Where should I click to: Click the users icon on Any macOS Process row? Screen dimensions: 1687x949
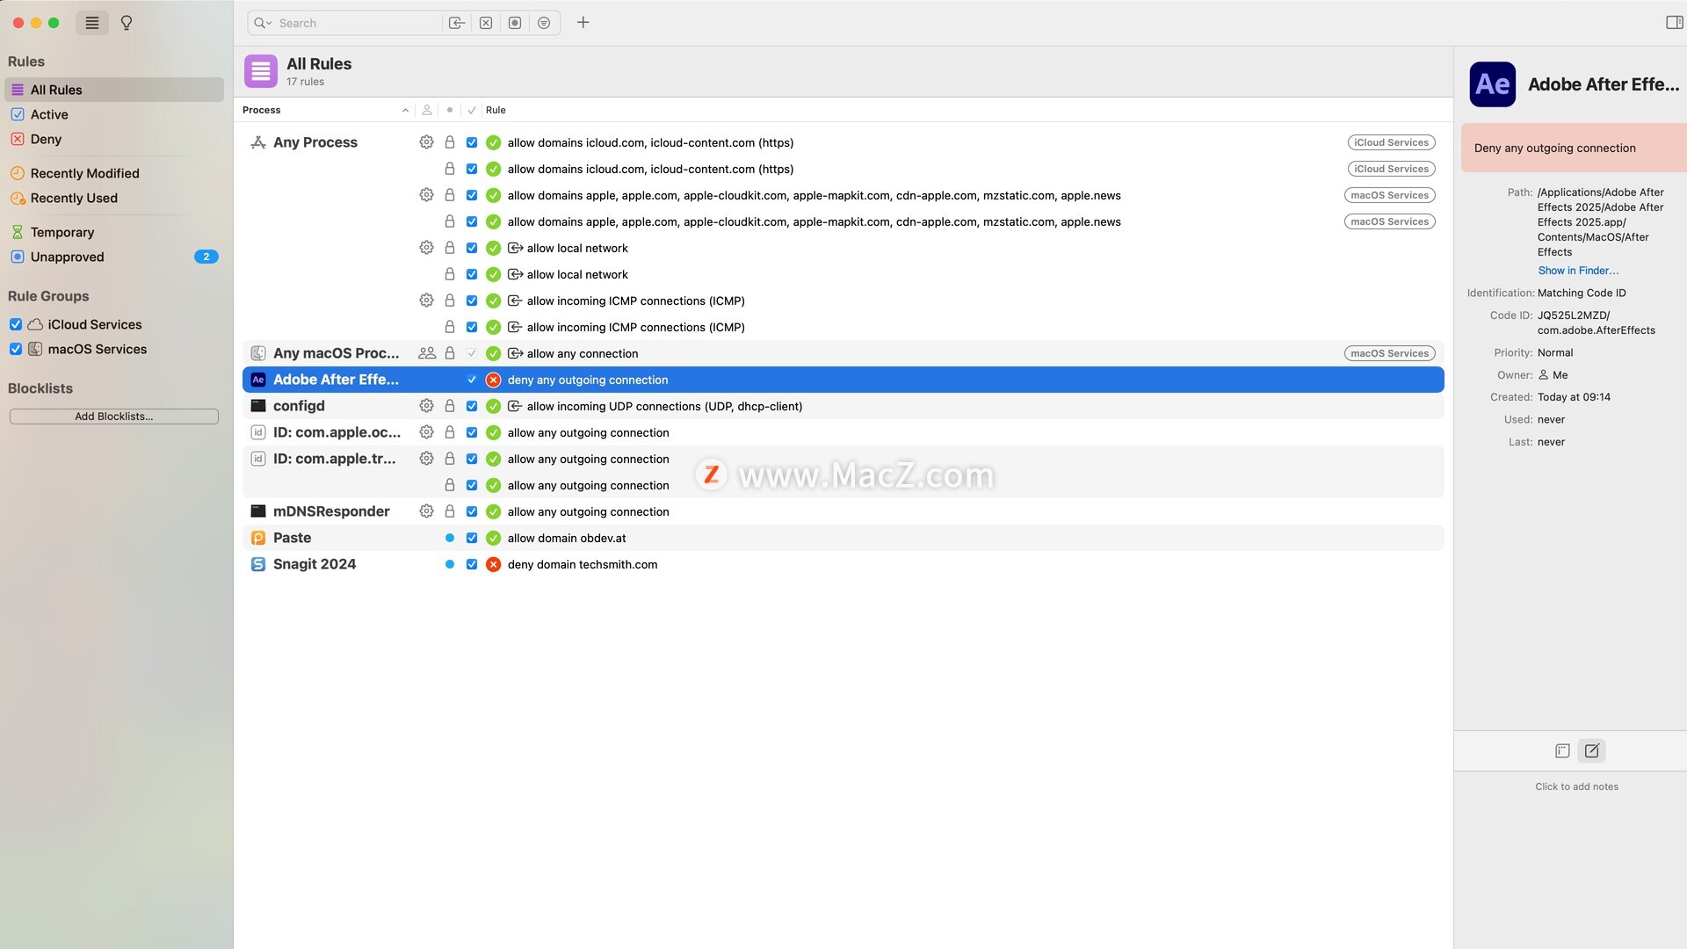(427, 353)
